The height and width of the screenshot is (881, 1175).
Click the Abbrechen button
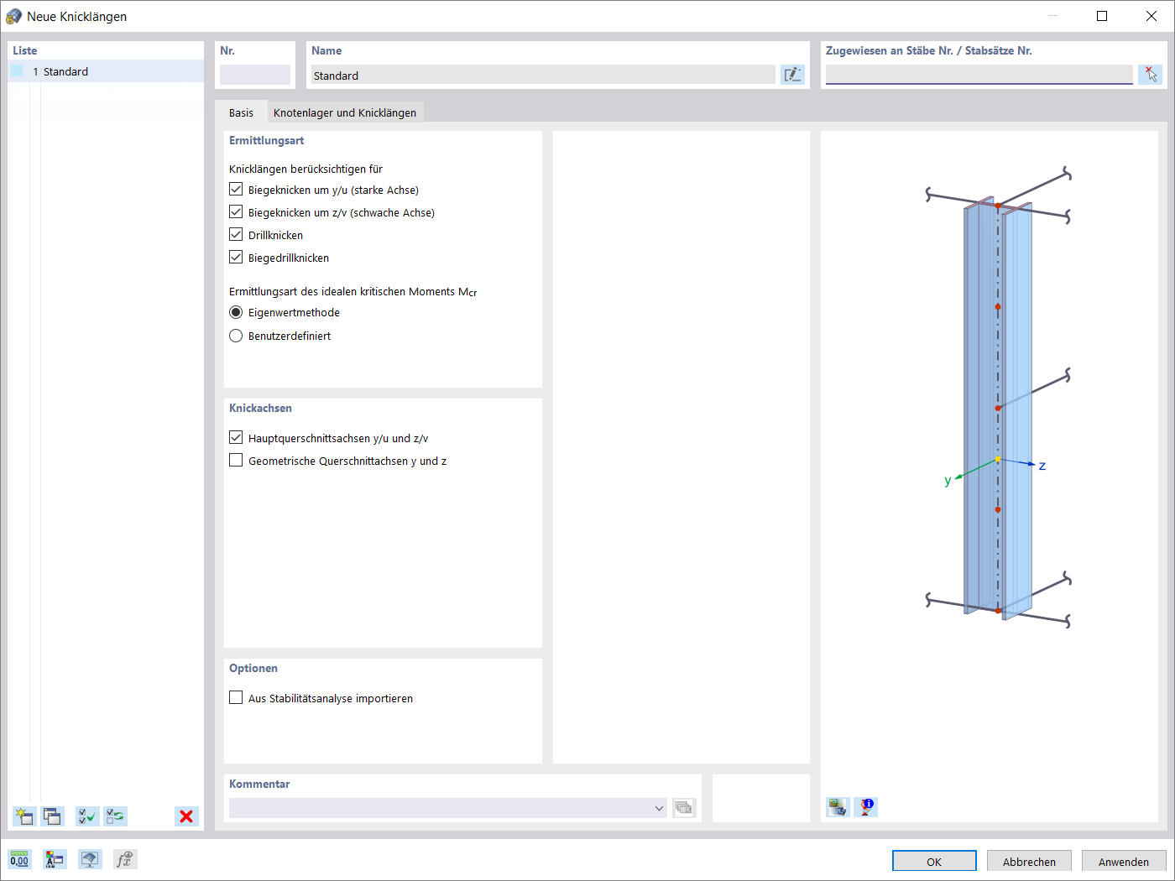pos(1029,862)
